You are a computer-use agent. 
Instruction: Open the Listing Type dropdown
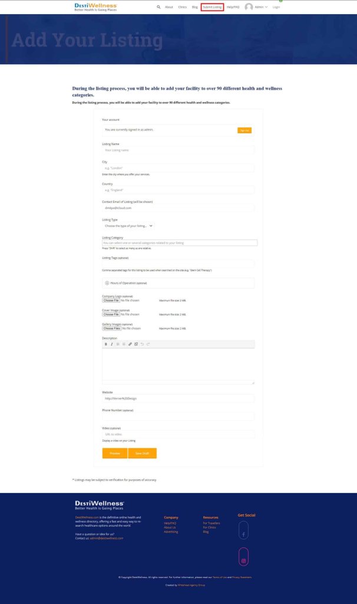(128, 225)
